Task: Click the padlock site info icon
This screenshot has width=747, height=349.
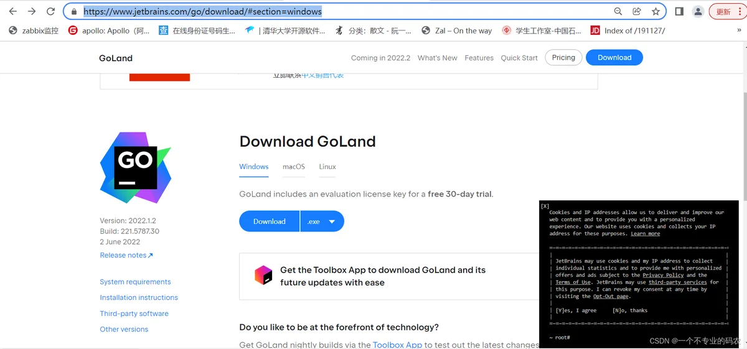Action: coord(74,11)
